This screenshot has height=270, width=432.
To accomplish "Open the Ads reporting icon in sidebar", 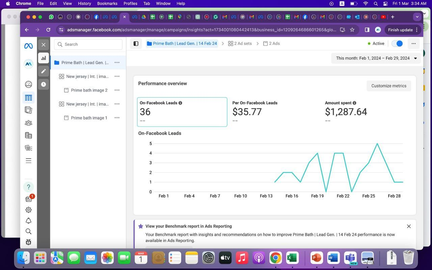I will 28,110.
